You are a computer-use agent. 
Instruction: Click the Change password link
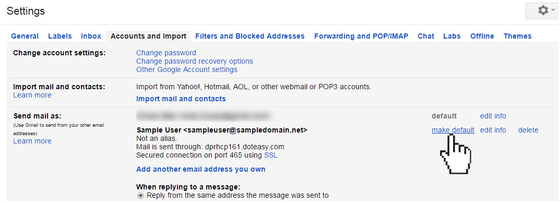[x=166, y=53]
